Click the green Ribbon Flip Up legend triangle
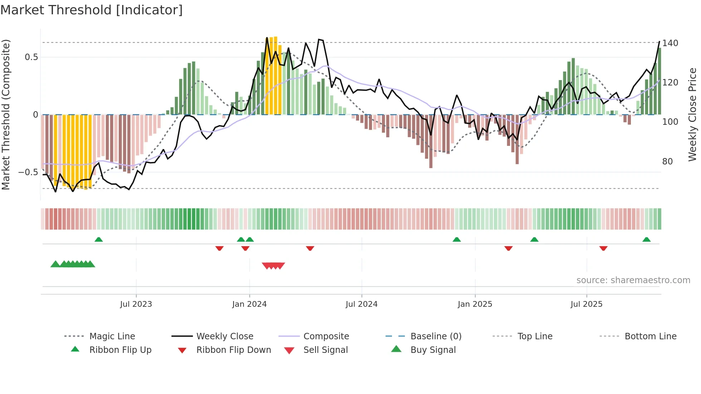The width and height of the screenshot is (701, 394). click(x=75, y=349)
